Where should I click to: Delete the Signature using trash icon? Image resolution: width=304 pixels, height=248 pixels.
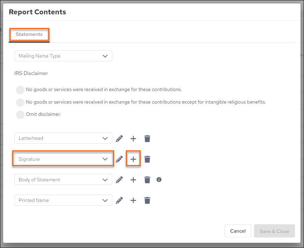147,159
